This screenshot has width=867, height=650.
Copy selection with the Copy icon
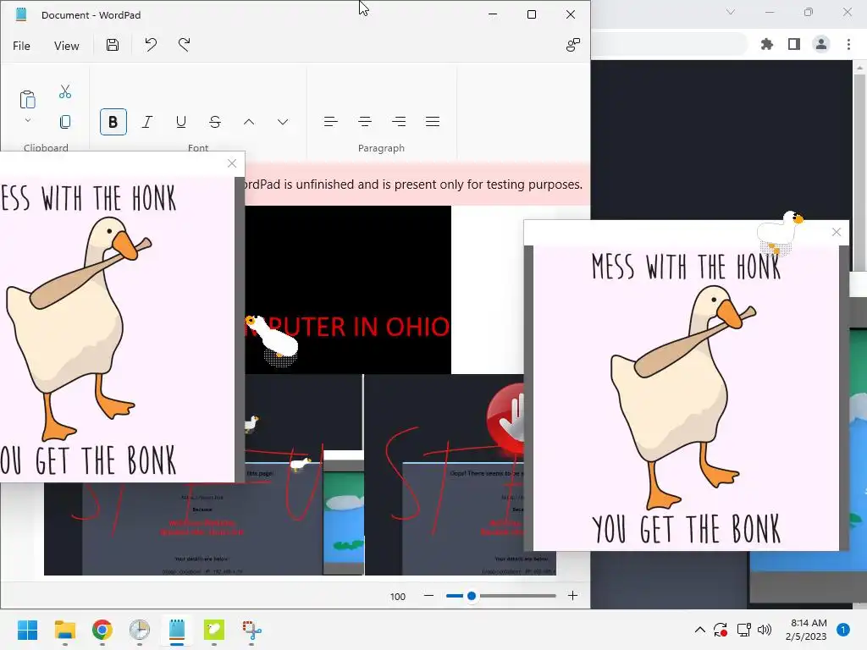pyautogui.click(x=65, y=122)
